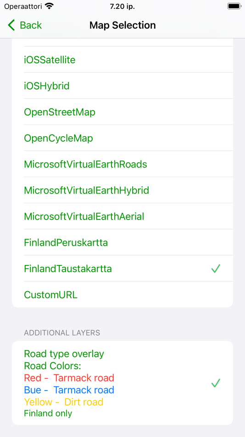Switch to MicrosoftVirtualEarthAerial imagery
Viewport: 245px width, 437px height.
click(122, 216)
